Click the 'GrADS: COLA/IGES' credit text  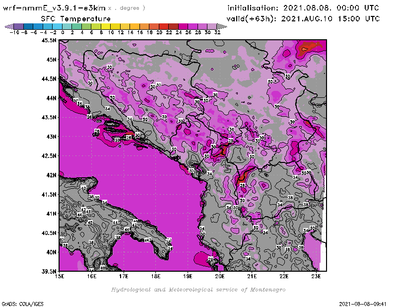click(x=22, y=304)
